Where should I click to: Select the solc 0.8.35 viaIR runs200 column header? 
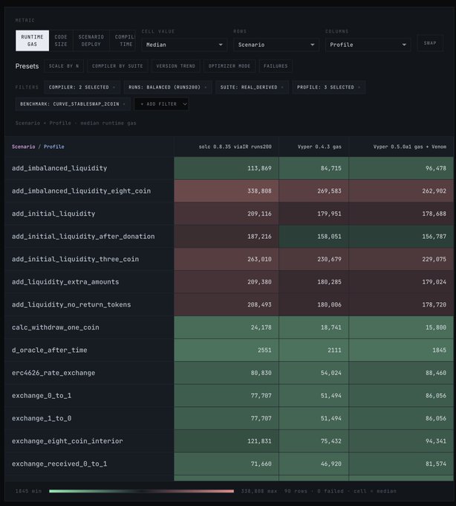[227, 147]
